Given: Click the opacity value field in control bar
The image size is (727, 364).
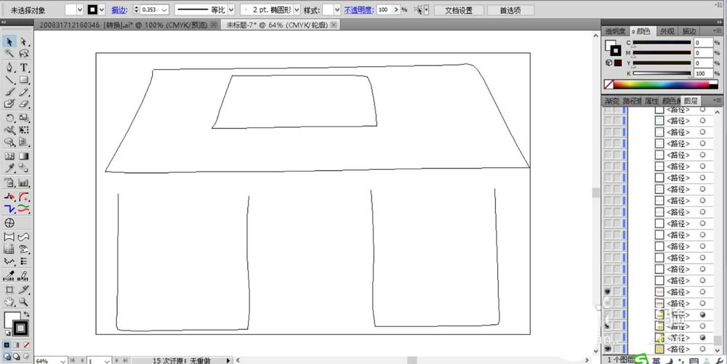Looking at the screenshot, I should click(x=385, y=9).
